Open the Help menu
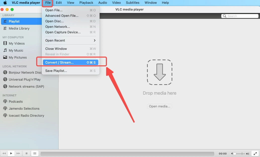Image resolution: width=260 pixels, height=157 pixels. coord(165,3)
